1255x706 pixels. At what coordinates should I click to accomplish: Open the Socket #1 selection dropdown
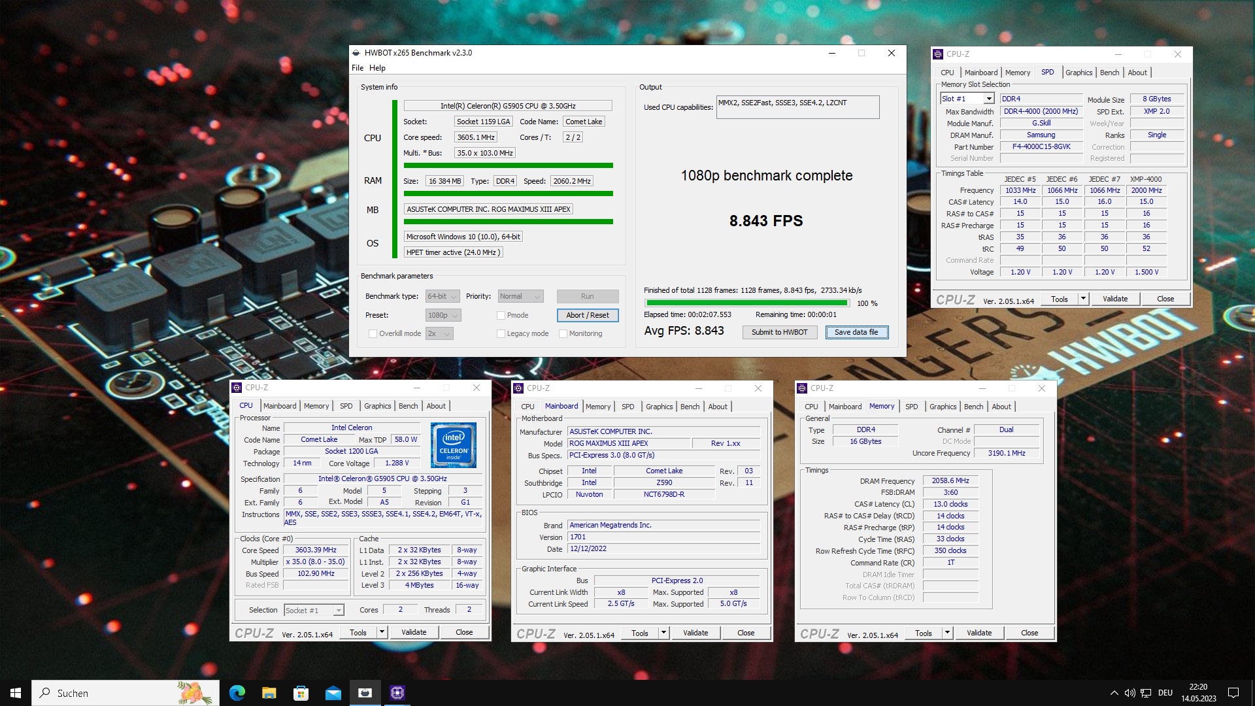tap(314, 610)
